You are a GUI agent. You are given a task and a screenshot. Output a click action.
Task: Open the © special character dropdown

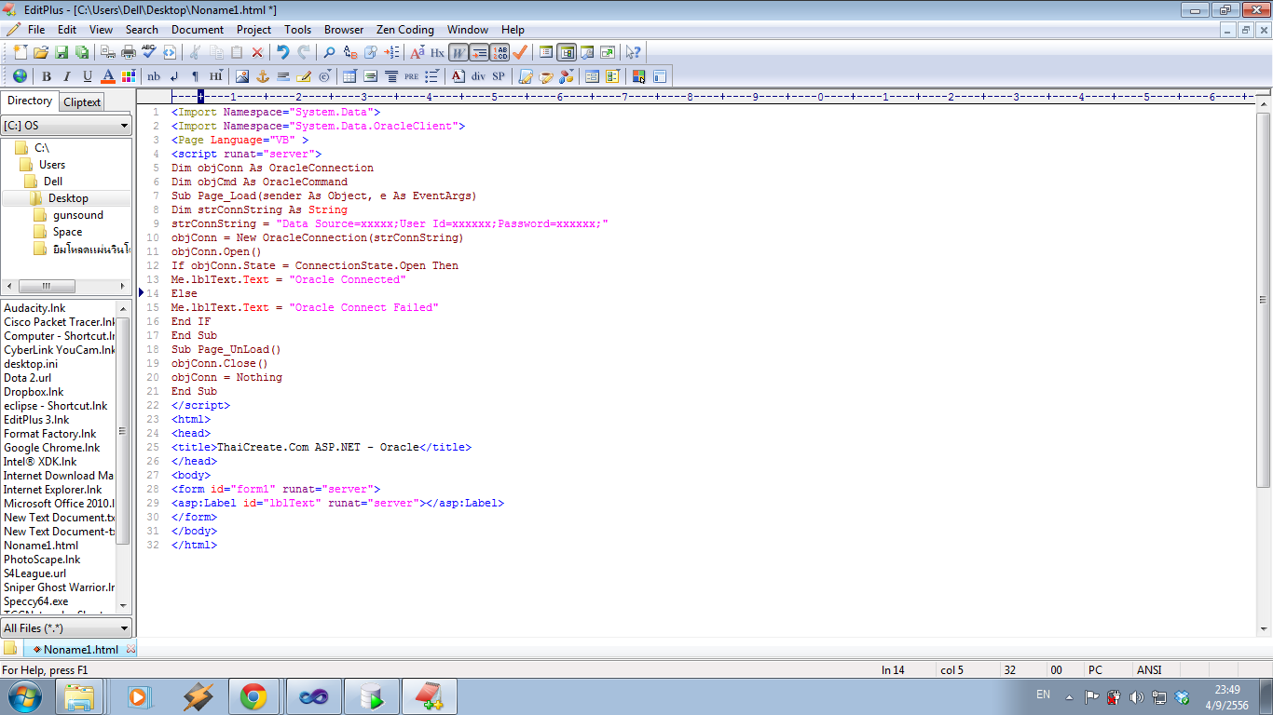[324, 76]
